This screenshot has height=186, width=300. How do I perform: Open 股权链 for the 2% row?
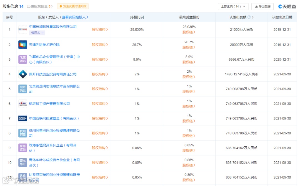189,77
